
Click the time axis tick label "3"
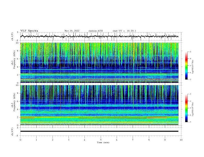[69, 140]
